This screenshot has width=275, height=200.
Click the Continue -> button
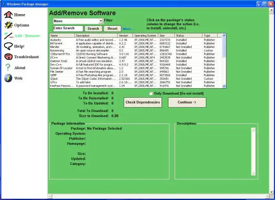pyautogui.click(x=187, y=102)
